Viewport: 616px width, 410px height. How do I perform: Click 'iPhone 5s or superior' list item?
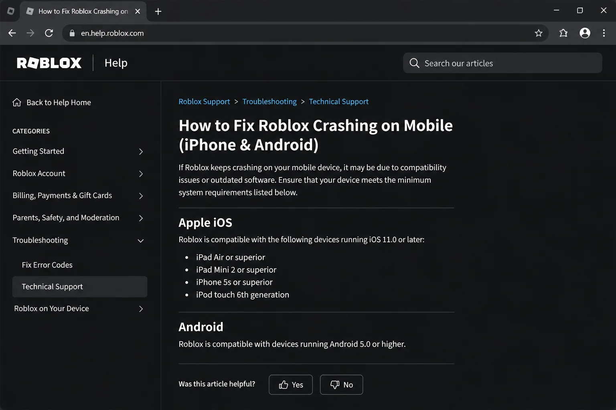[234, 282]
